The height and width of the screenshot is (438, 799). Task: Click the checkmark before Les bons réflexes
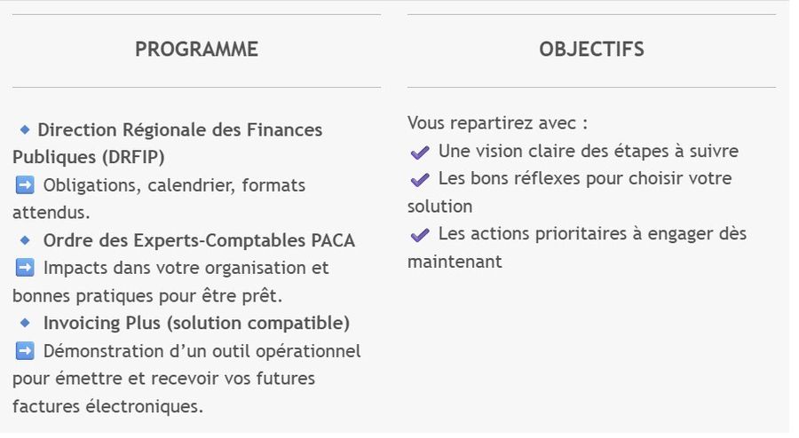[x=420, y=179]
